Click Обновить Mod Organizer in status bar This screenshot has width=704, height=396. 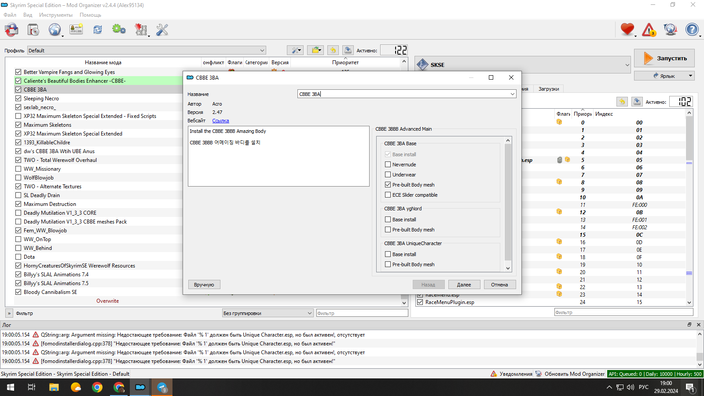click(570, 374)
